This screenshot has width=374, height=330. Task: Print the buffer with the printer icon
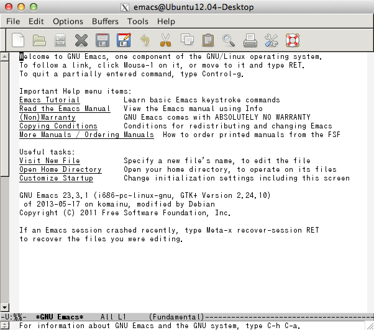click(x=250, y=40)
